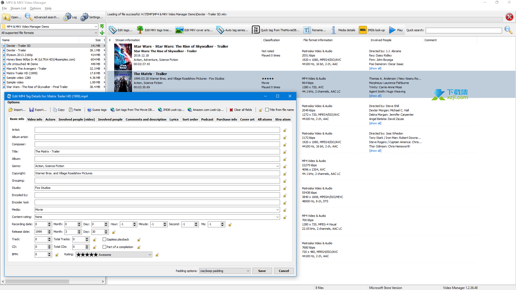Open the Rating Awesome dropdown

pyautogui.click(x=114, y=255)
